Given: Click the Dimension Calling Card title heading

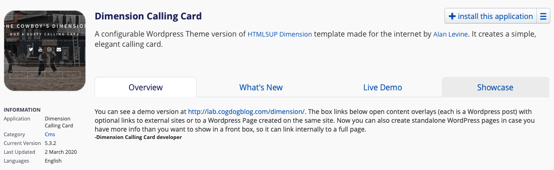Looking at the screenshot, I should point(148,16).
